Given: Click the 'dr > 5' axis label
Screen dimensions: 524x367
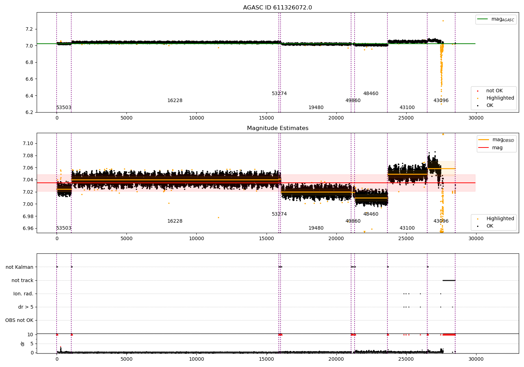Looking at the screenshot, I should point(26,307).
